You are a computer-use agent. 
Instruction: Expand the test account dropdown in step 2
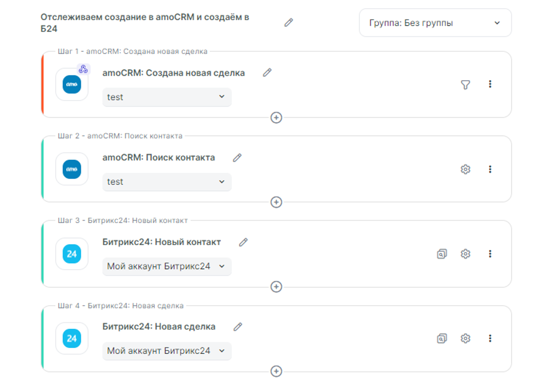coord(167,182)
